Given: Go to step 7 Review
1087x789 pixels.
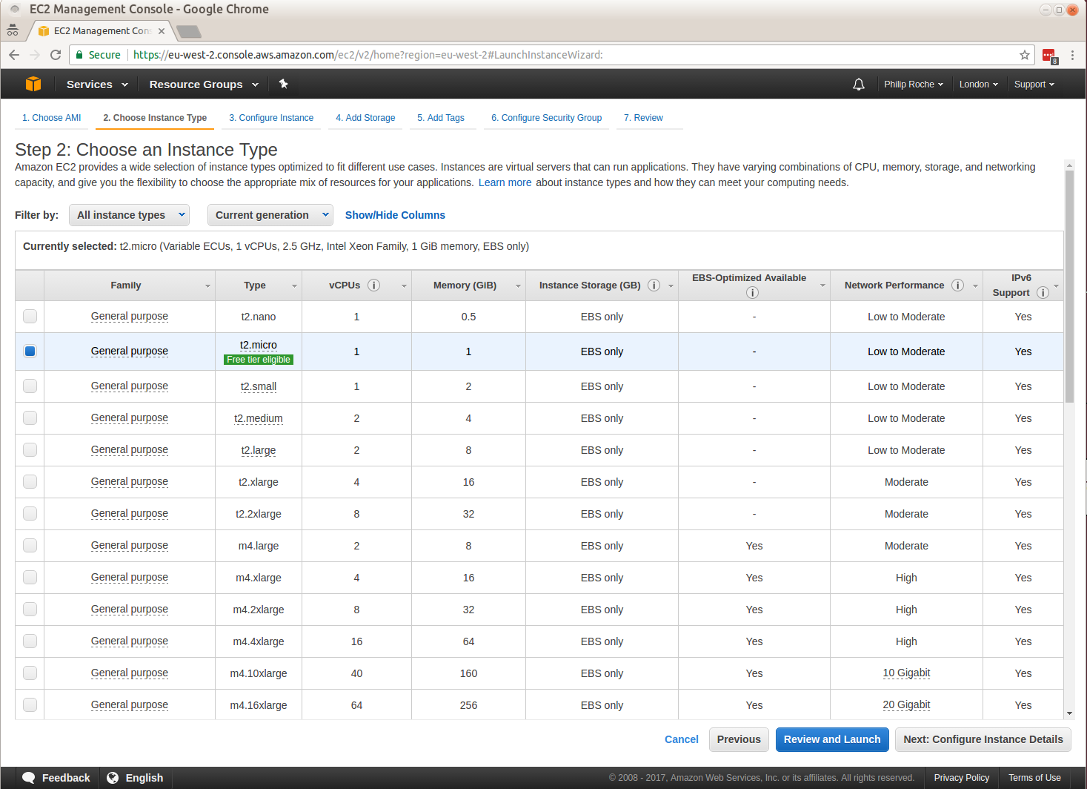Looking at the screenshot, I should (643, 118).
